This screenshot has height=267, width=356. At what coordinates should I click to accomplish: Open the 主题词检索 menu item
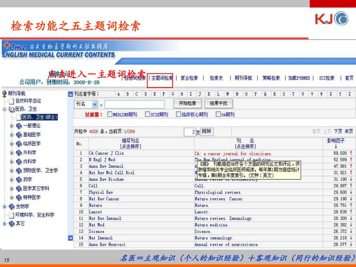coord(162,78)
